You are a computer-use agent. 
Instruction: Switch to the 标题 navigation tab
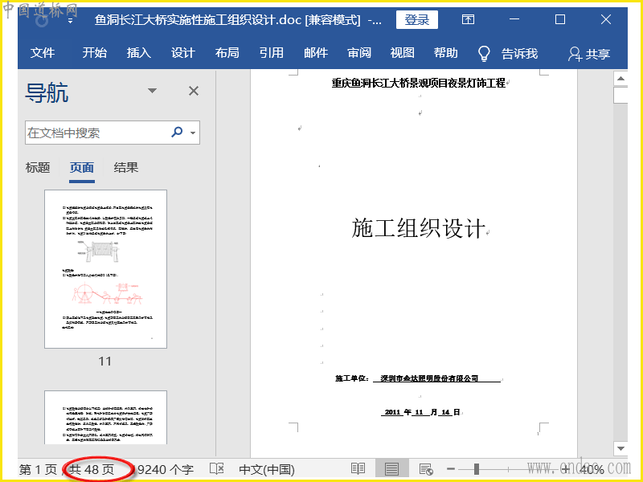click(38, 168)
